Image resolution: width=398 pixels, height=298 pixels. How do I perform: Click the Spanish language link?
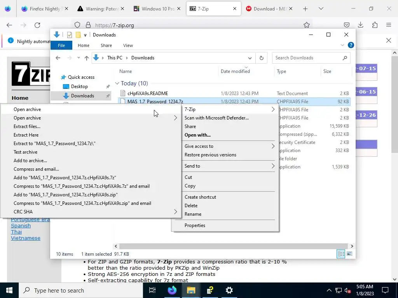[x=21, y=226]
